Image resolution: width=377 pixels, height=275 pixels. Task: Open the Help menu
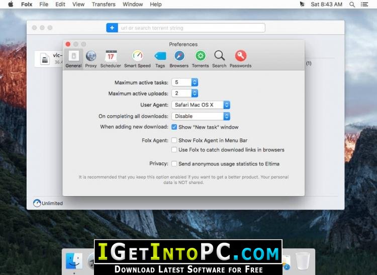156,5
